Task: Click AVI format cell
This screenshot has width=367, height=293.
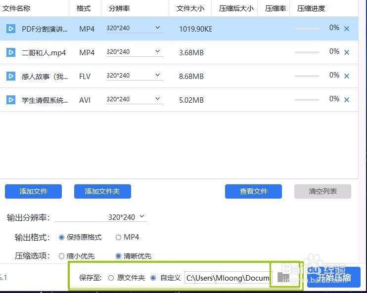Action: point(85,100)
